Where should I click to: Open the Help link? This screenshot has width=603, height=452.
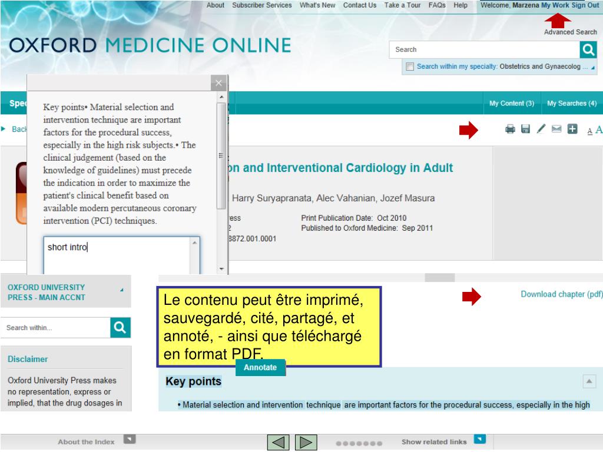460,5
